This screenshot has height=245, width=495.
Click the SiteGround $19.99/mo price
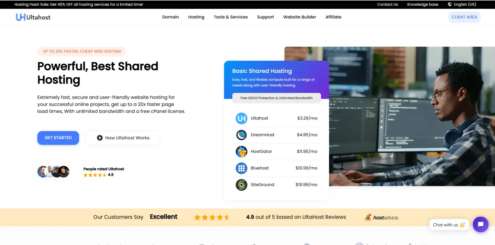point(307,185)
